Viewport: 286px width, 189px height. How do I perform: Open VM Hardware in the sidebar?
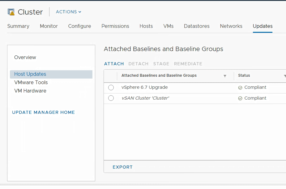[30, 91]
